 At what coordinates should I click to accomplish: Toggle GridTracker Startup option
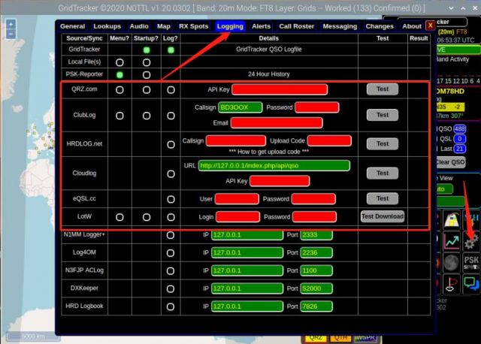click(x=147, y=50)
